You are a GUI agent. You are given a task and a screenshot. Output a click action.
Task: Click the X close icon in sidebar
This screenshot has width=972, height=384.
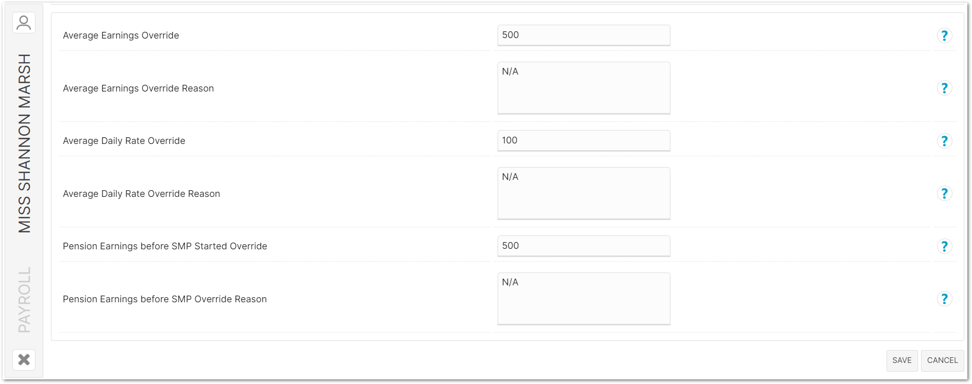coord(24,359)
